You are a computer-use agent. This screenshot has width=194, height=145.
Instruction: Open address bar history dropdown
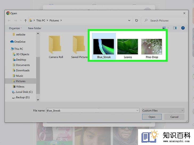129,20
